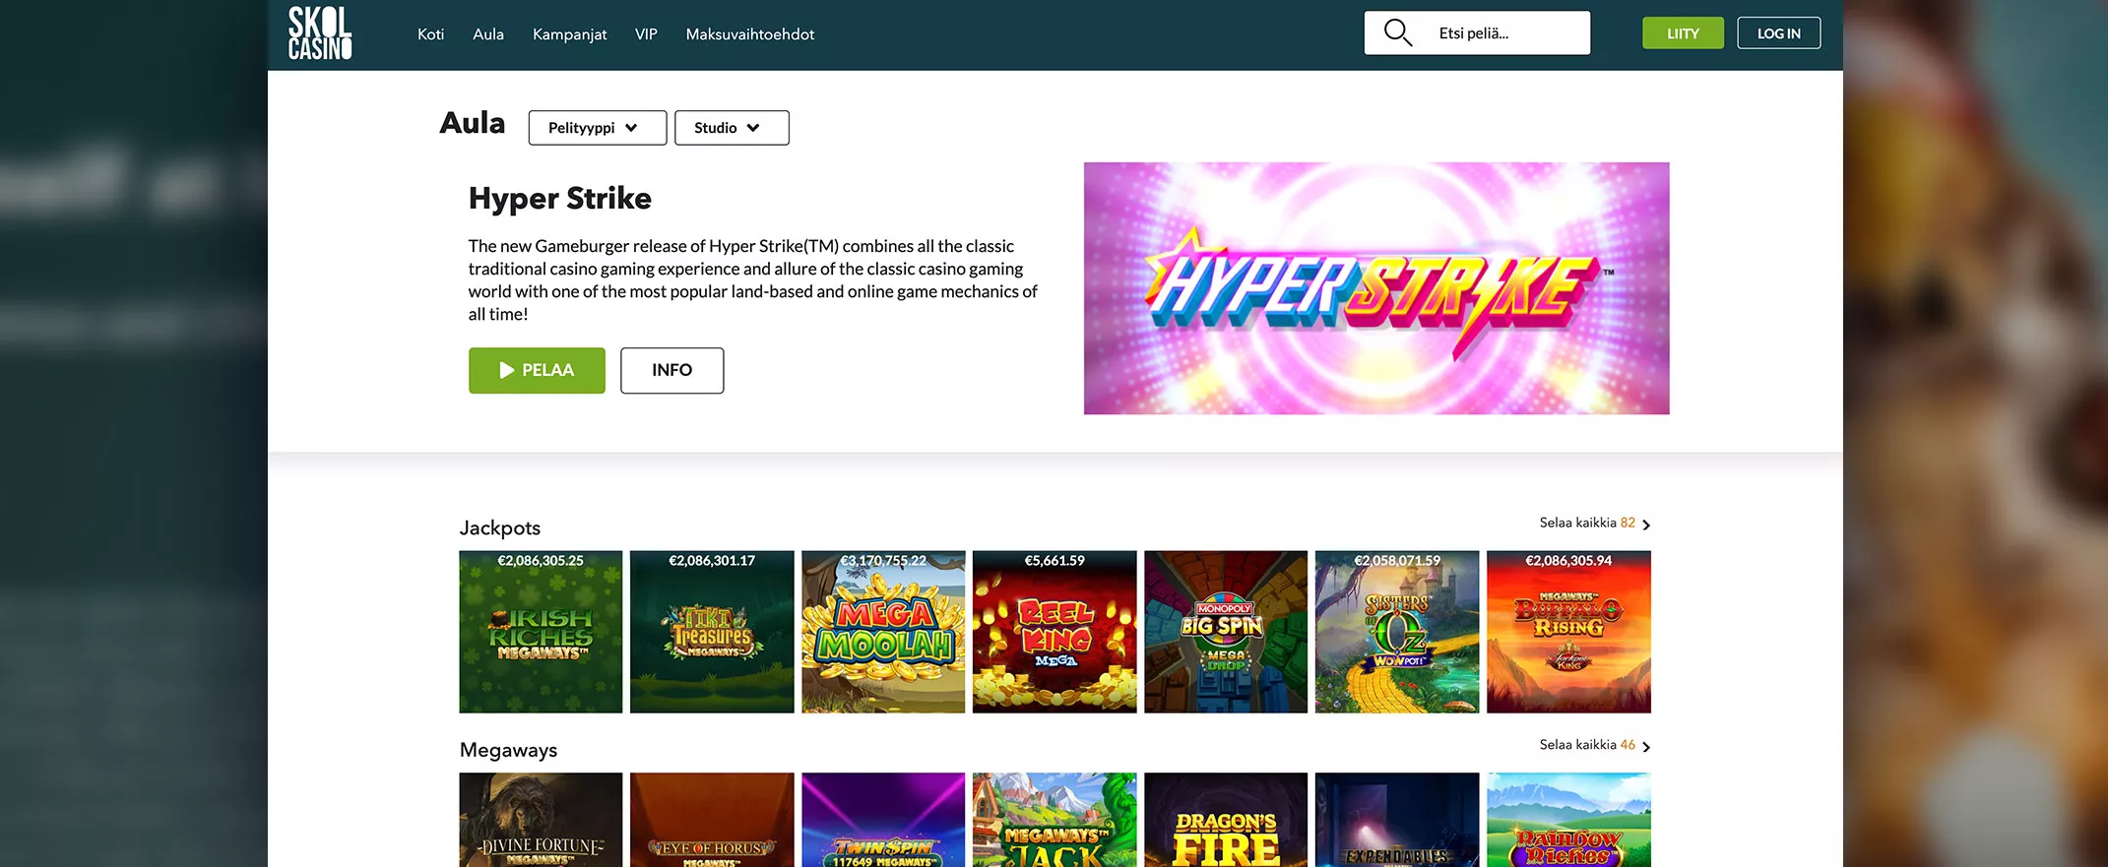The height and width of the screenshot is (867, 2108).
Task: Click the play triangle on Pelaa button
Action: point(506,370)
